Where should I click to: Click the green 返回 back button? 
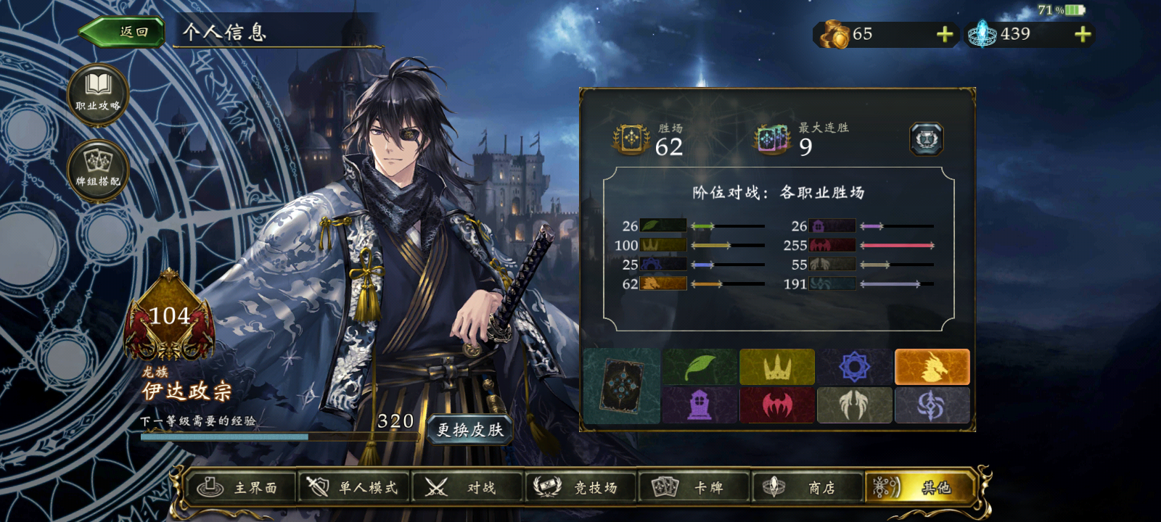point(121,32)
